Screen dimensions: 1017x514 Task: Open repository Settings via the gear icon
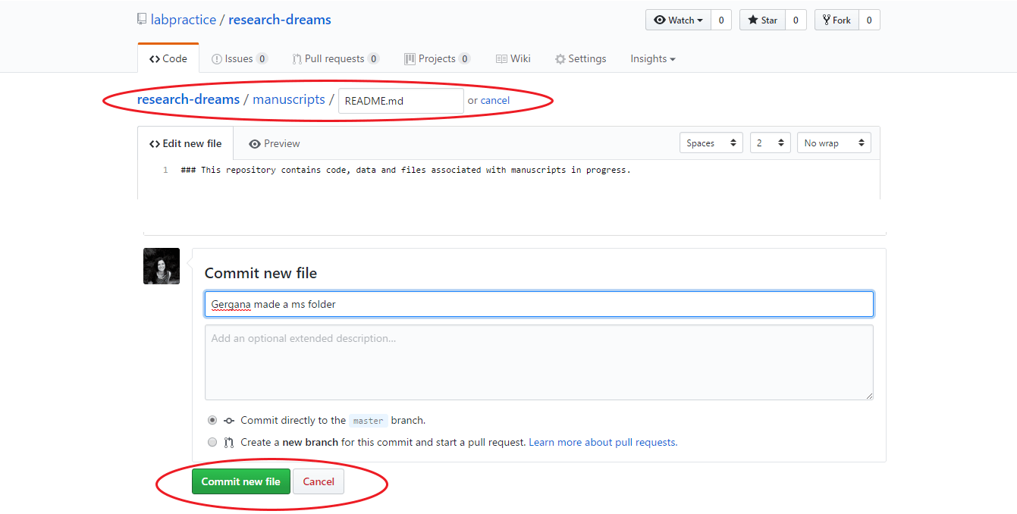tap(560, 58)
